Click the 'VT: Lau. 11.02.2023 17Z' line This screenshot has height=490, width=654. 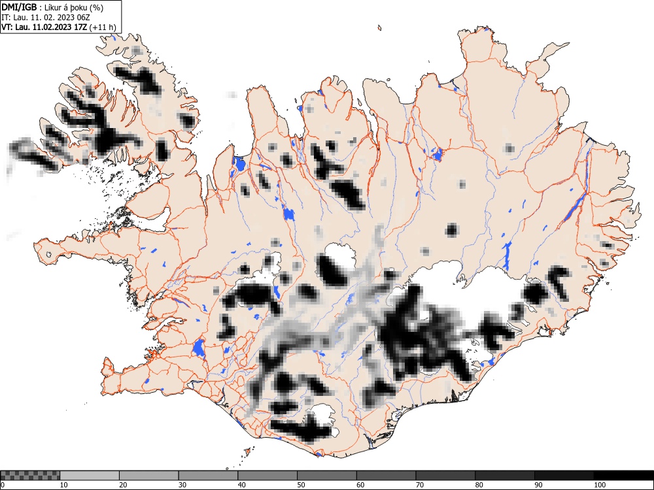point(44,27)
